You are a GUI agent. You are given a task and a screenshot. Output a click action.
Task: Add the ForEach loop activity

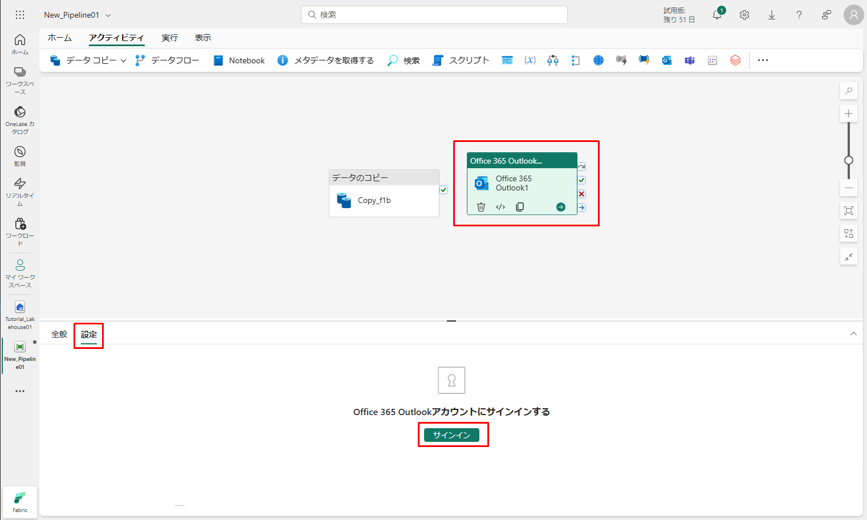click(576, 60)
